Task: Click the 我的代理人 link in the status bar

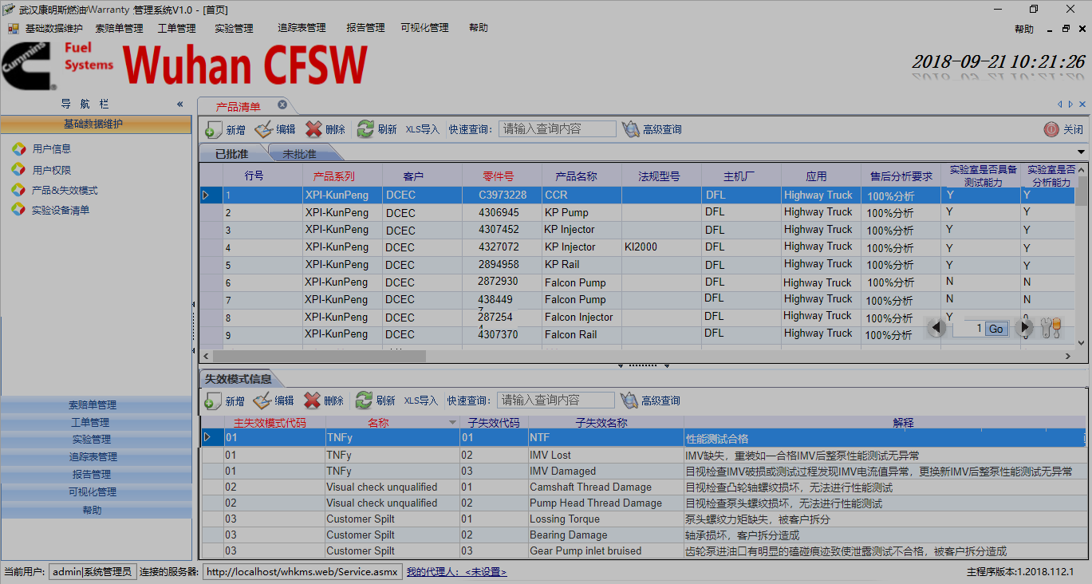Action: pos(456,572)
